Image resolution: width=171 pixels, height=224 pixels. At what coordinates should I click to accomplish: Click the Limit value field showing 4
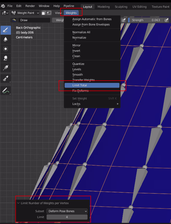67,217
